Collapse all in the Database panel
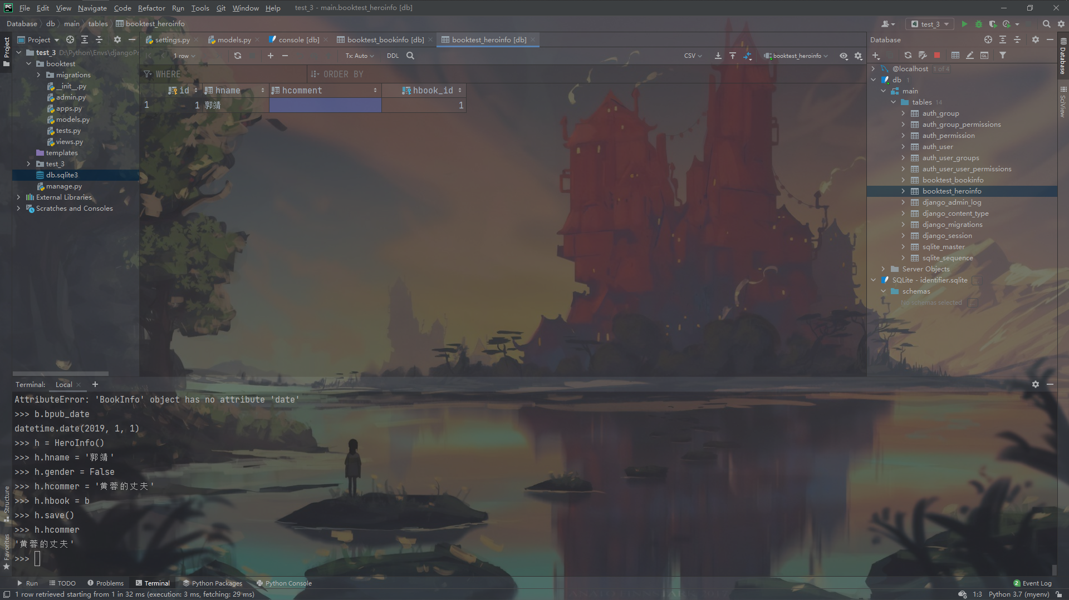1069x600 pixels. [x=1017, y=40]
